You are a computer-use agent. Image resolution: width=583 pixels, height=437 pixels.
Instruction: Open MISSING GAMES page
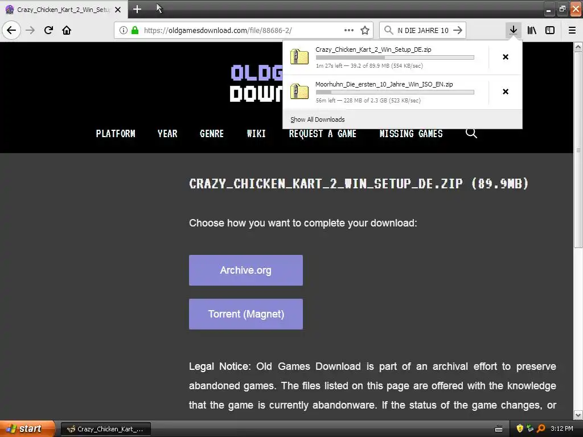(411, 133)
